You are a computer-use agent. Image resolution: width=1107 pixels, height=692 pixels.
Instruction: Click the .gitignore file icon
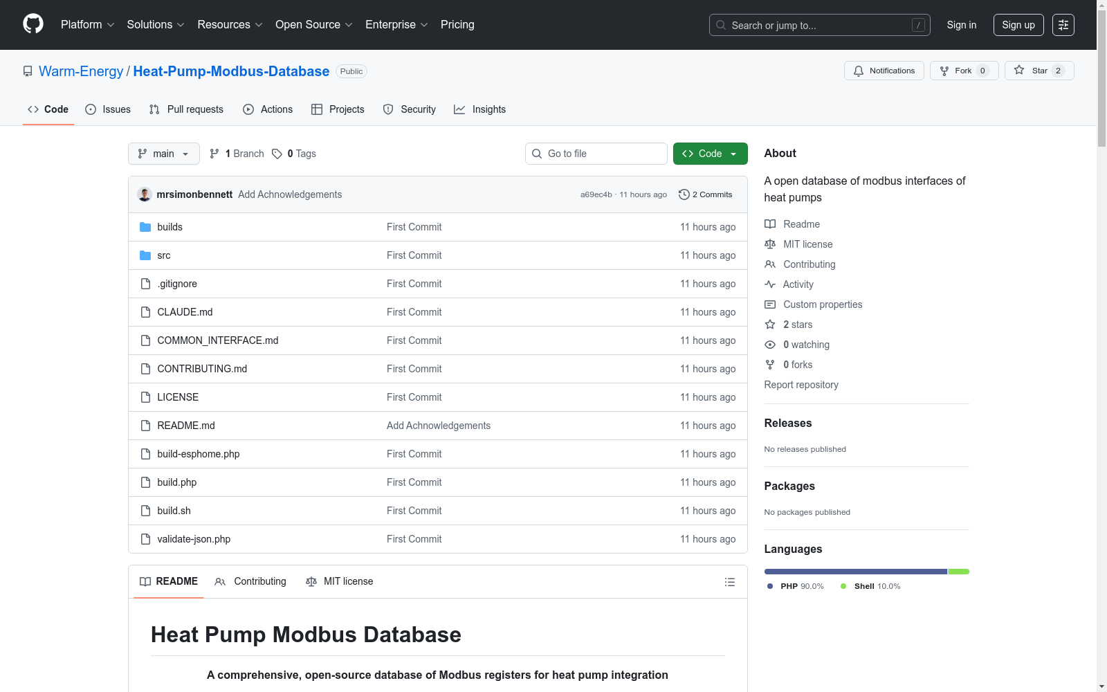(145, 284)
